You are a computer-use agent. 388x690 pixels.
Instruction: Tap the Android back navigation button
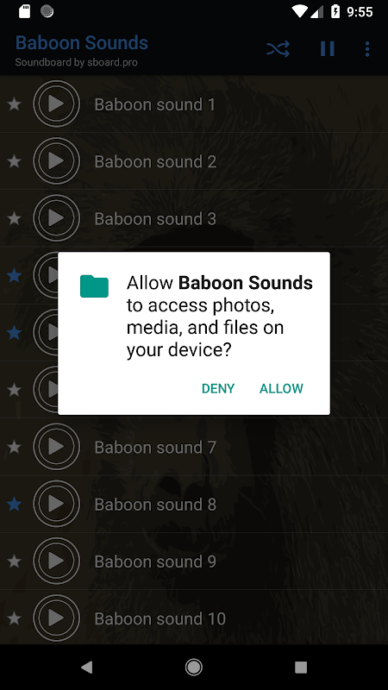(x=87, y=668)
